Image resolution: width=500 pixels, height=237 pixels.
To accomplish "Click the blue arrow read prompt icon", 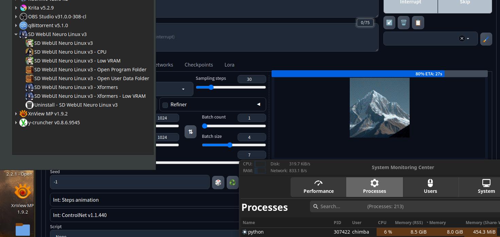I will pos(389,23).
